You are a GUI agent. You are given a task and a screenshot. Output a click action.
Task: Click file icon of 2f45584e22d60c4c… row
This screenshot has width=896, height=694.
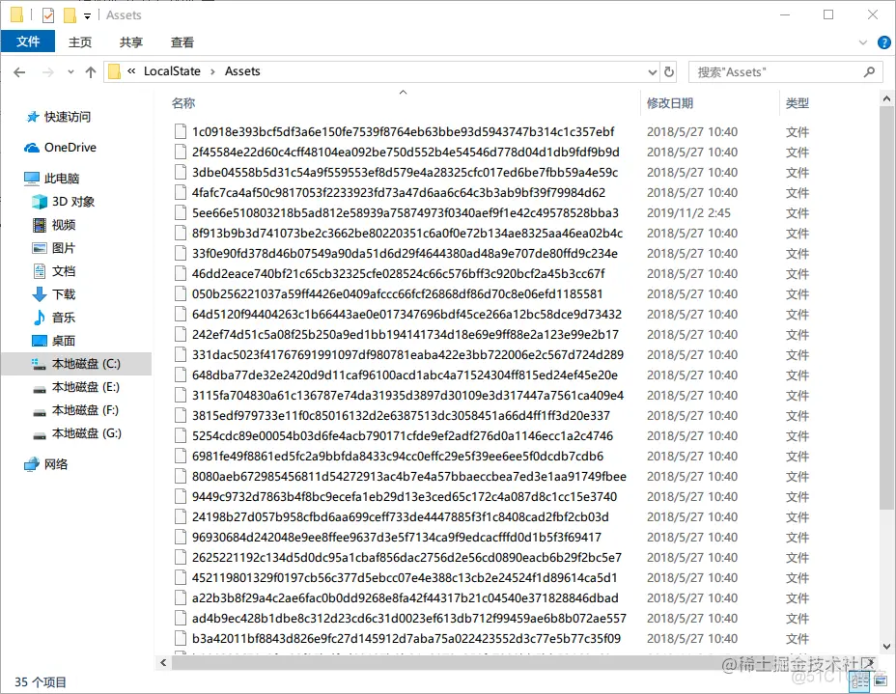181,152
